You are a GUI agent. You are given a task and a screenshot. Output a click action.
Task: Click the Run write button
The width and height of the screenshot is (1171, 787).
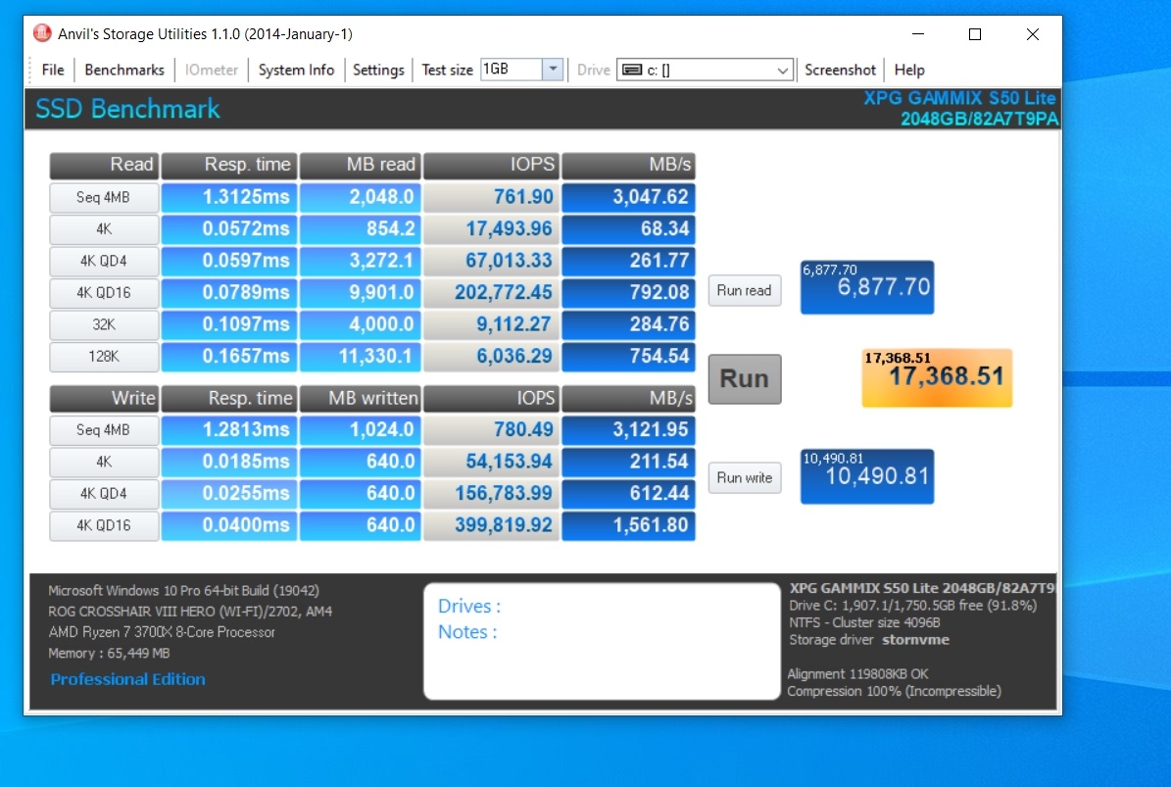click(x=745, y=478)
